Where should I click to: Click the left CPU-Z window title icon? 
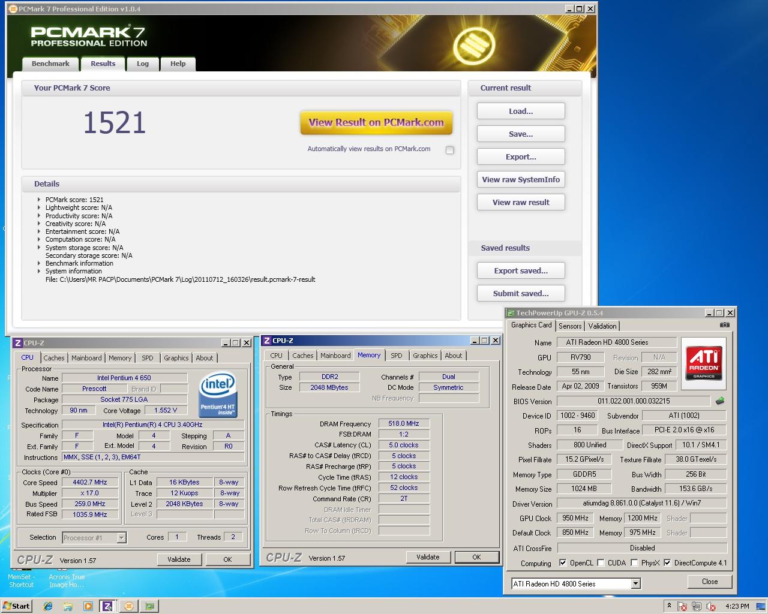(x=18, y=343)
